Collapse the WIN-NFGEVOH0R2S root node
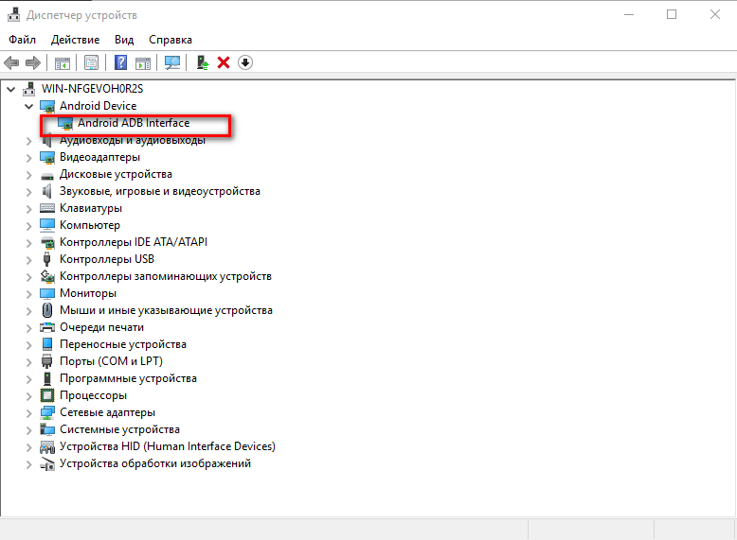The width and height of the screenshot is (737, 540). (11, 89)
